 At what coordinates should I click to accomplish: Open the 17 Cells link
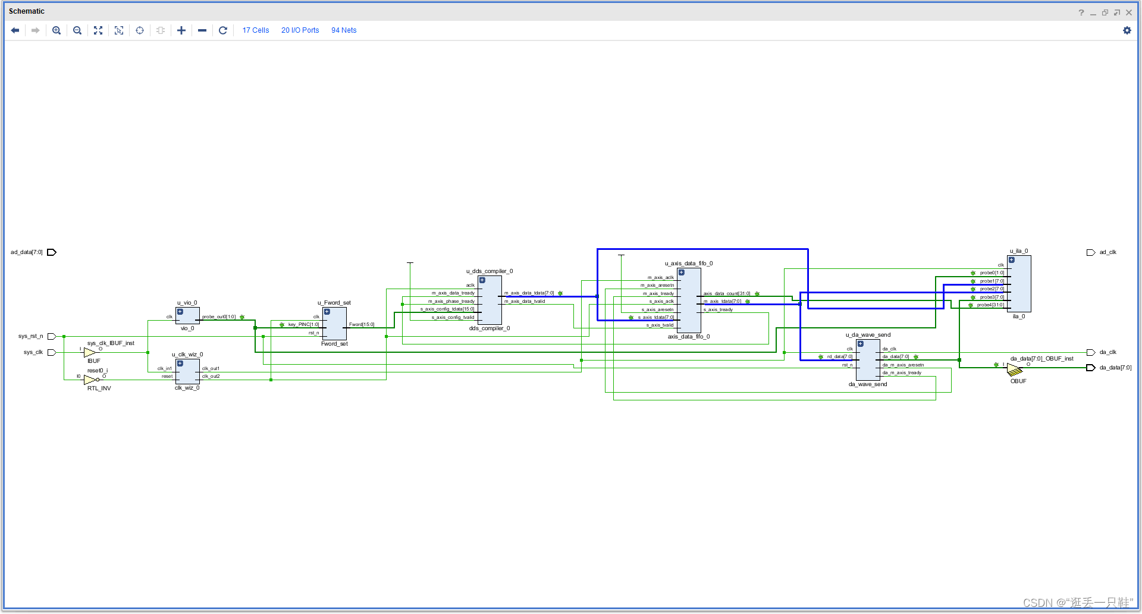click(256, 30)
